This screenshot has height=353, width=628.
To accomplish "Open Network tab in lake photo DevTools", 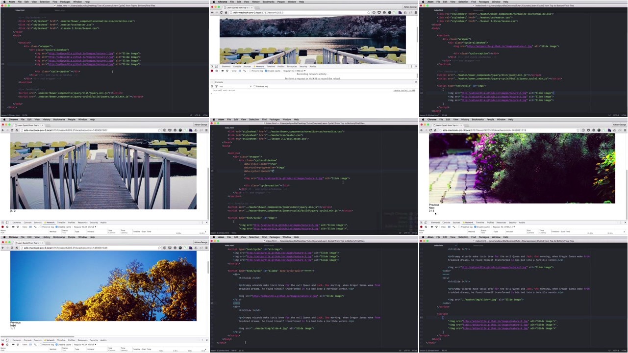I will 260,66.
